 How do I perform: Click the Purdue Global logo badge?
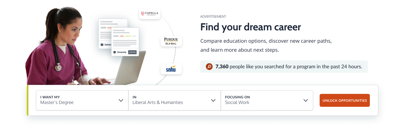coord(171,41)
